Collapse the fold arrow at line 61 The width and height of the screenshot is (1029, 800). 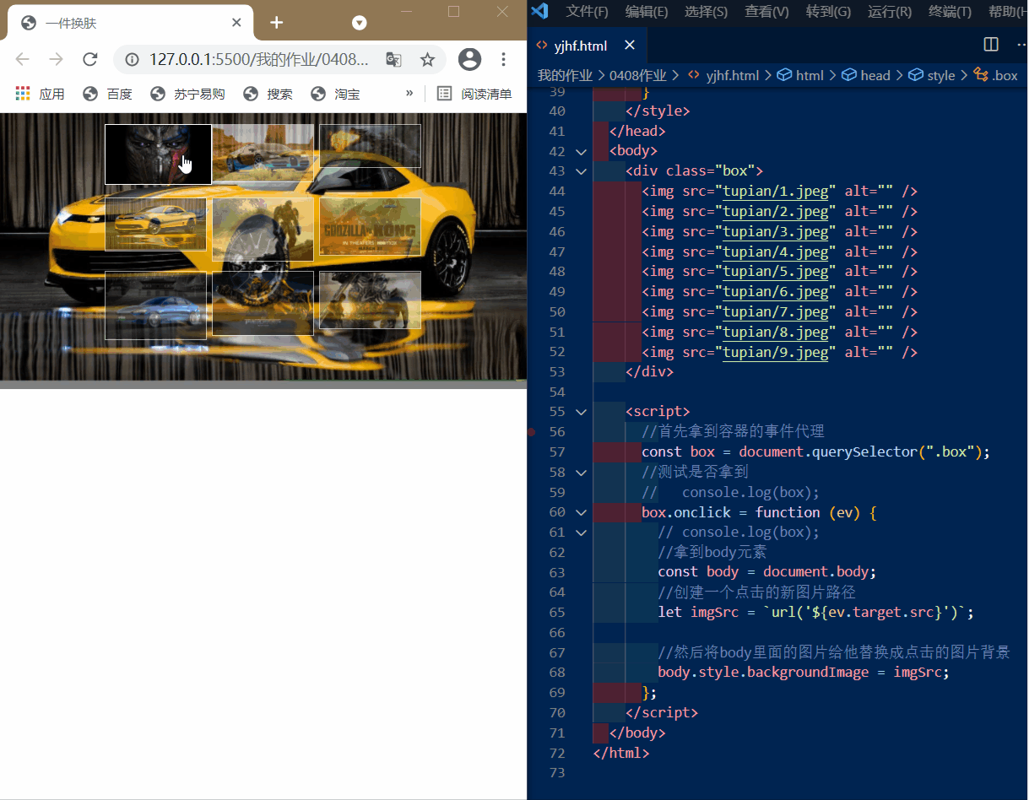point(581,532)
